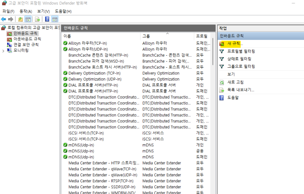Viewport: 304px width, 194px height.
Task: Select DIAL 프로토콜 서버(HTTP-In) rule with 도메인 profile
Action: point(93,91)
